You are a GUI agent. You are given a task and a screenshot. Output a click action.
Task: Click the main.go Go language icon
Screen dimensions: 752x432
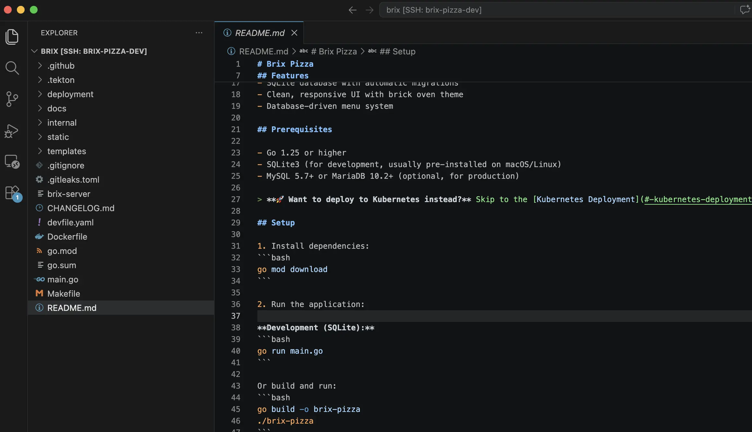pyautogui.click(x=39, y=279)
